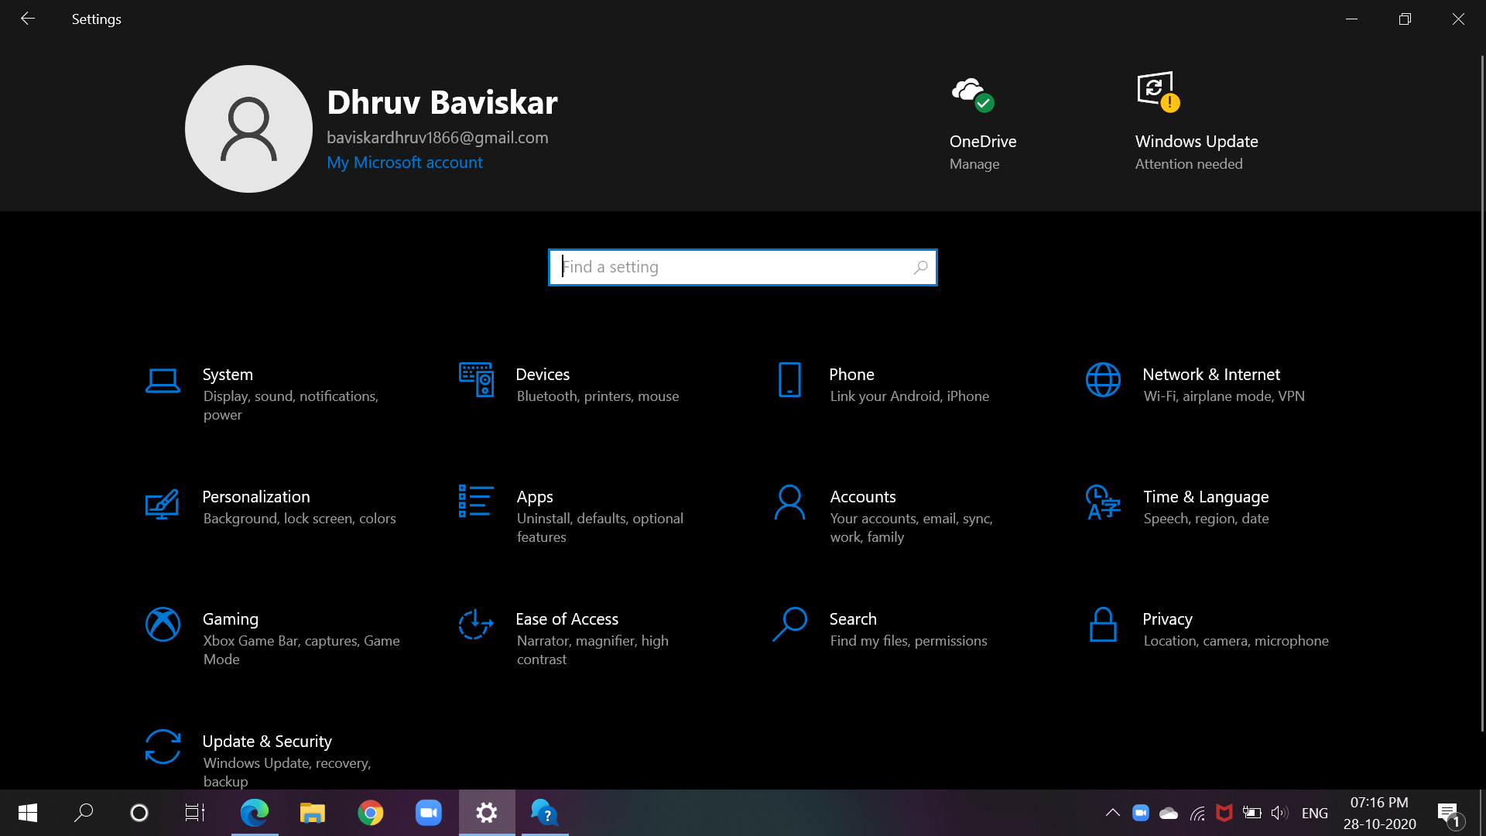1486x836 pixels.
Task: Click McAfee shield tray icon
Action: click(1224, 813)
